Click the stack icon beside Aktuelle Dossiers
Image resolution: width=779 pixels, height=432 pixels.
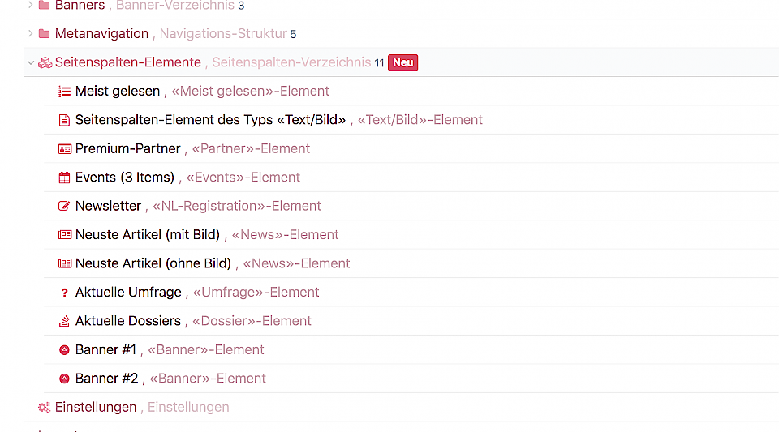[65, 321]
